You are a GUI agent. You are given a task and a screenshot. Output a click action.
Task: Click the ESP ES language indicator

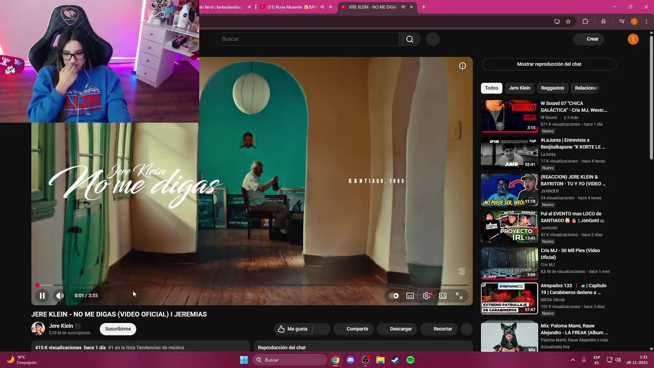point(597,360)
